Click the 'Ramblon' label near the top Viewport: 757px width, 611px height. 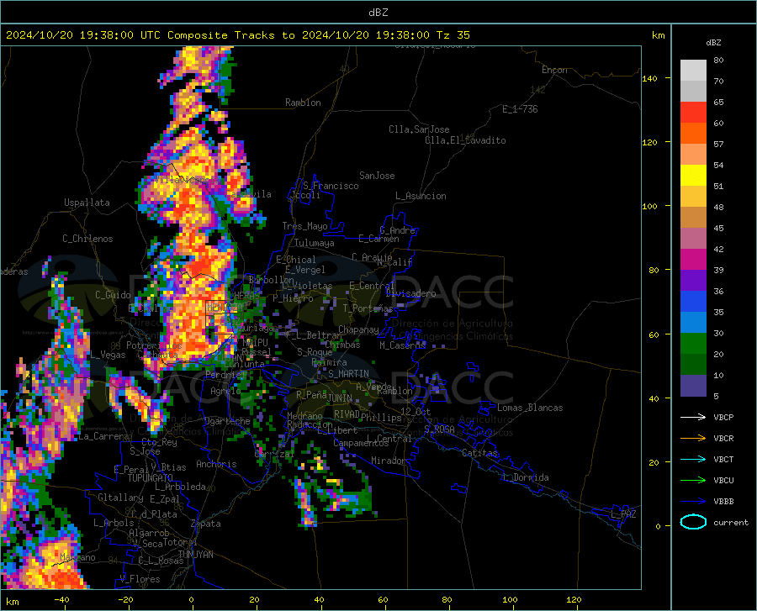[303, 103]
